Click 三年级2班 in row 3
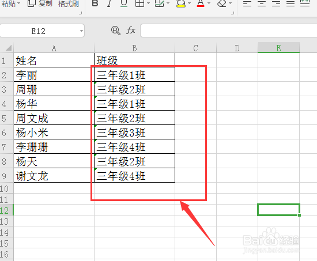 [135, 89]
